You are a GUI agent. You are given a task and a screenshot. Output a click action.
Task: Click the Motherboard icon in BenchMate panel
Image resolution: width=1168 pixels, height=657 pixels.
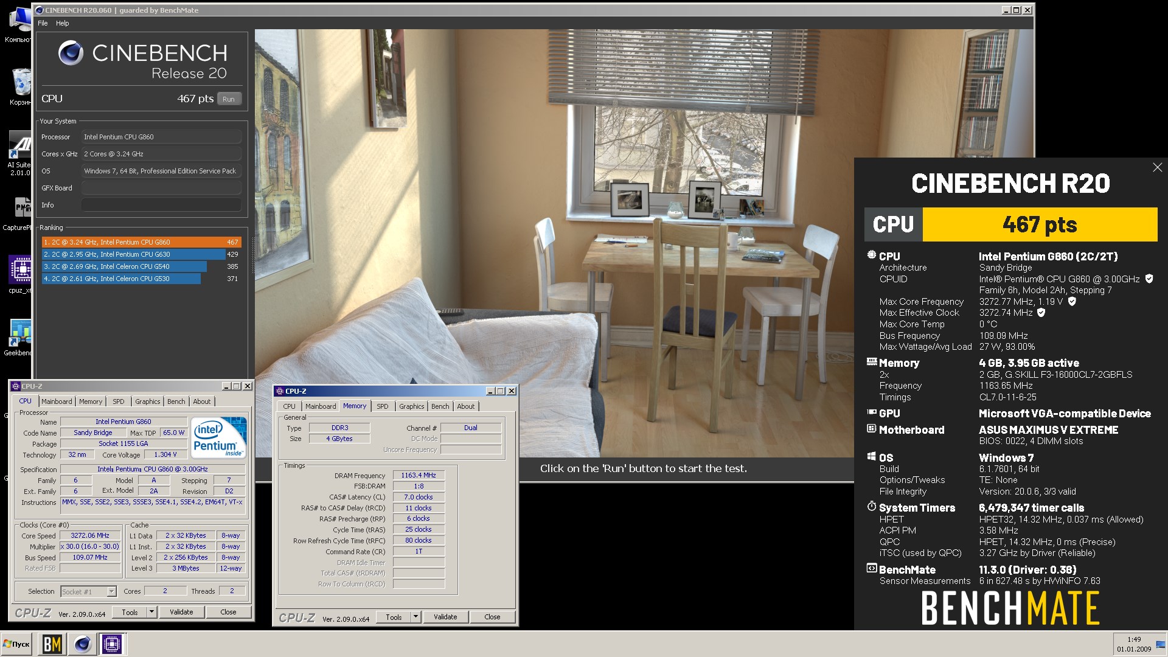pyautogui.click(x=871, y=429)
